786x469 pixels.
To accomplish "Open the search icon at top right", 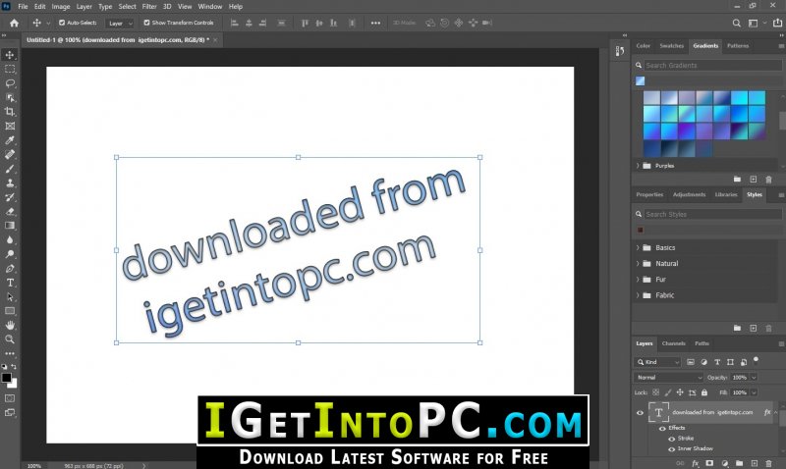I will pyautogui.click(x=736, y=23).
